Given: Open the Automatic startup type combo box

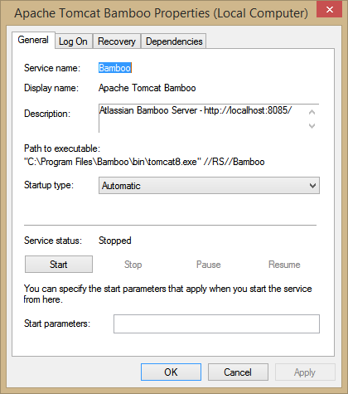Looking at the screenshot, I should click(x=209, y=186).
